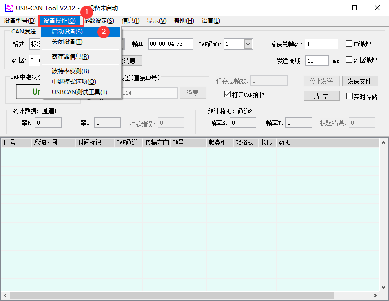389x301 pixels.
Task: Click the 帧类型 column header
Action: point(220,142)
